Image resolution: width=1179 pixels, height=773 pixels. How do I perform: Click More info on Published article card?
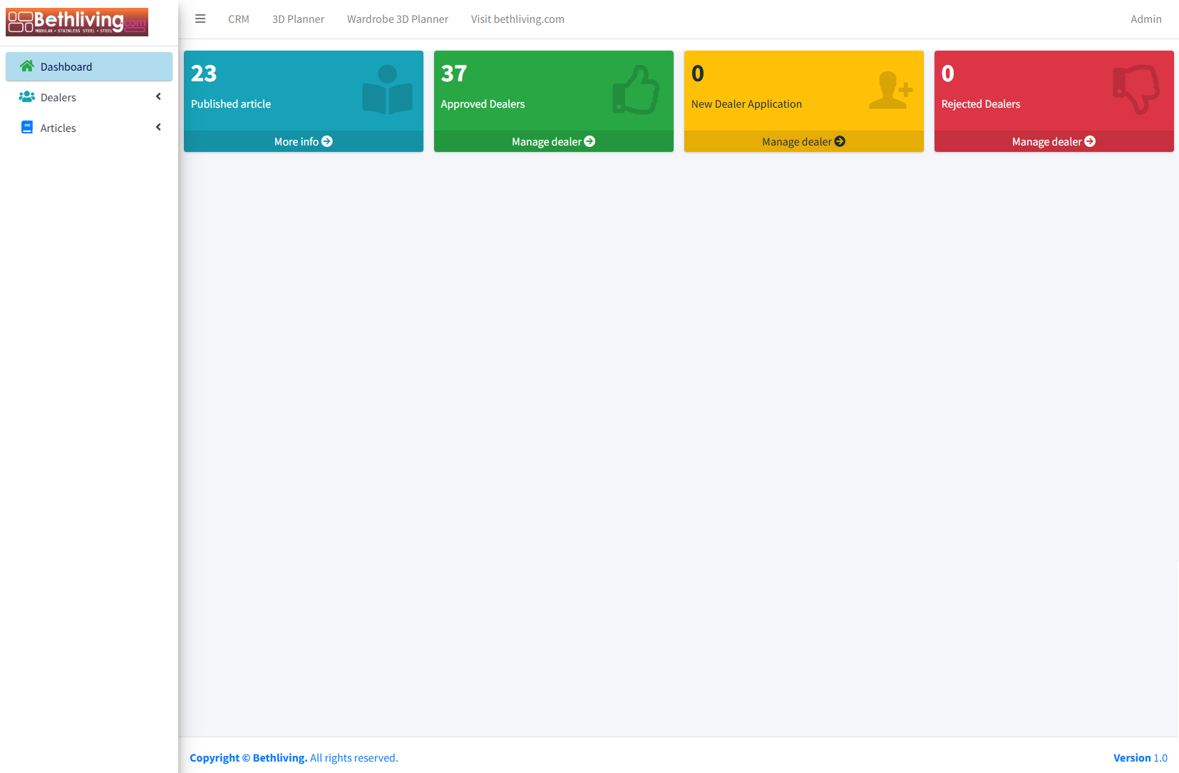click(303, 142)
